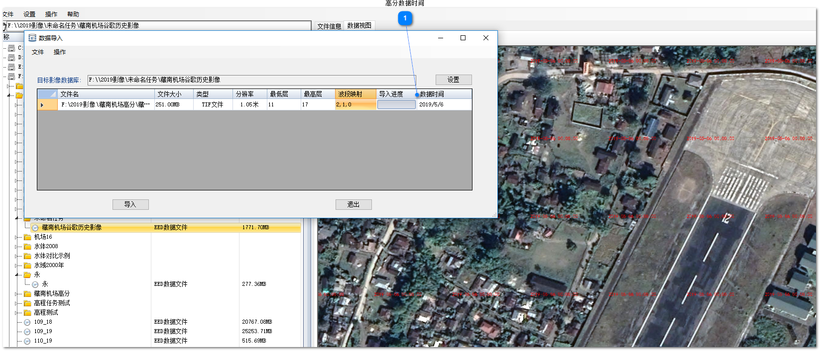Viewport: 821px width, 352px height.
Task: Expand the 机场16 folder node
Action: pos(17,237)
